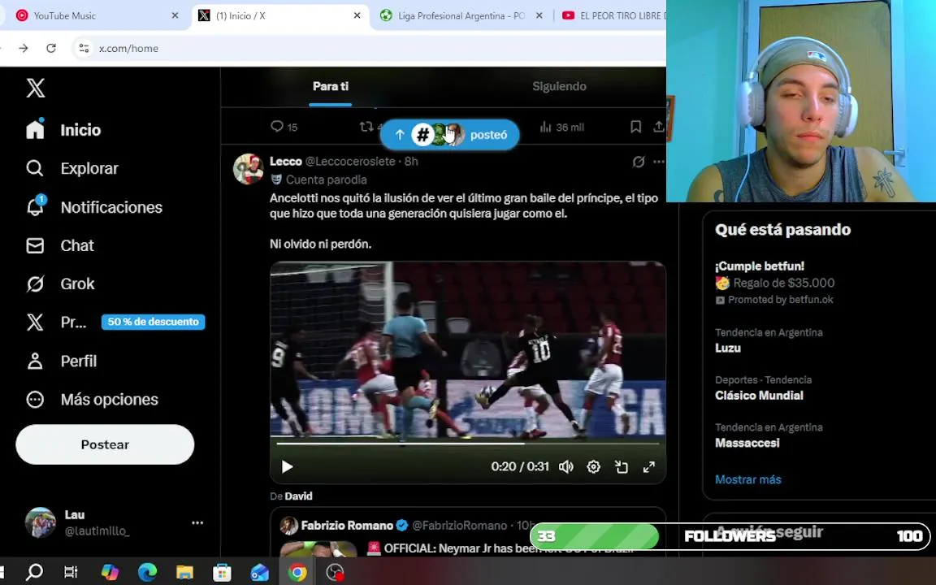Go to Inicio in sidebar
This screenshot has width=936, height=585.
click(63, 129)
